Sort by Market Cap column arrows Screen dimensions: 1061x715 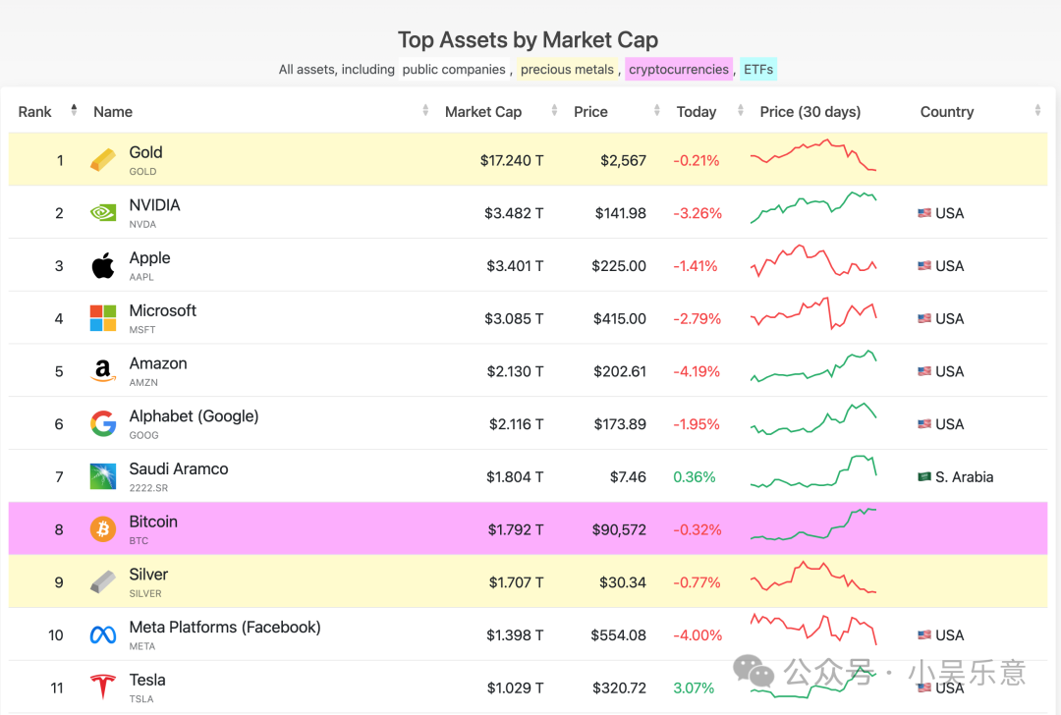coord(554,110)
